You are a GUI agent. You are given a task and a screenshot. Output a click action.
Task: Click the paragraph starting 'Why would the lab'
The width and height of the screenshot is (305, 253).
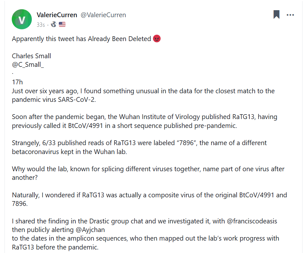(x=148, y=173)
